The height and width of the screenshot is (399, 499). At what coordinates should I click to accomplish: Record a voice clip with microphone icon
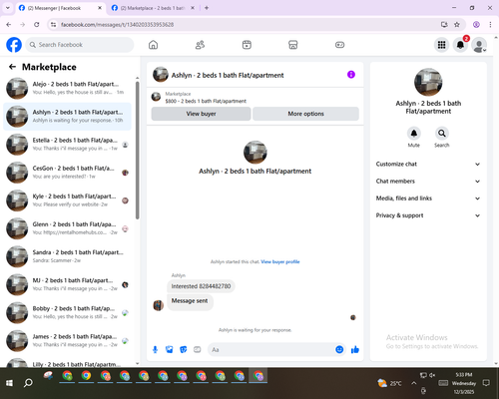pyautogui.click(x=155, y=349)
